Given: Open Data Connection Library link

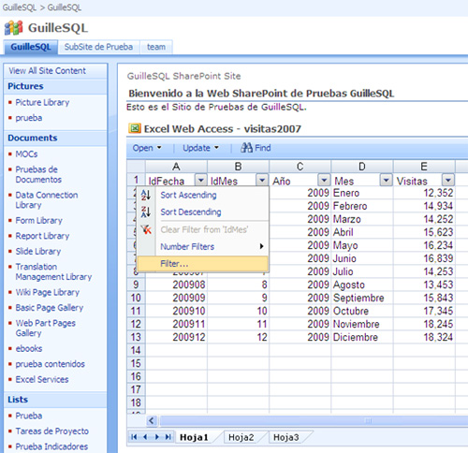Looking at the screenshot, I should pyautogui.click(x=47, y=200).
